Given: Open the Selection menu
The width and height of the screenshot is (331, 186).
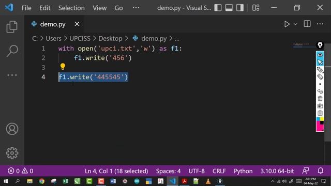Looking at the screenshot, I should point(71,8).
